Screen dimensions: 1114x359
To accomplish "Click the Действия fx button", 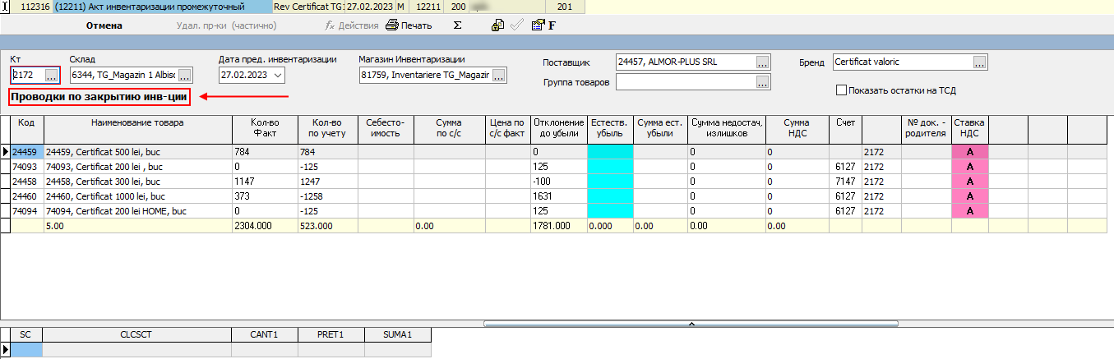I will pos(352,25).
